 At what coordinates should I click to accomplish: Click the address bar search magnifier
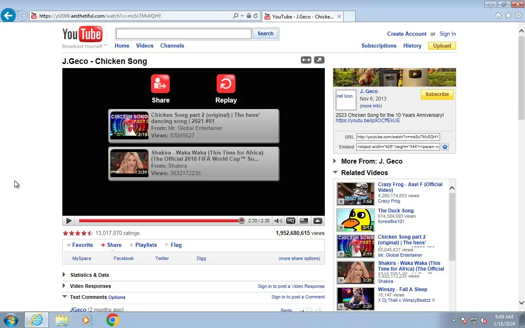coord(235,16)
